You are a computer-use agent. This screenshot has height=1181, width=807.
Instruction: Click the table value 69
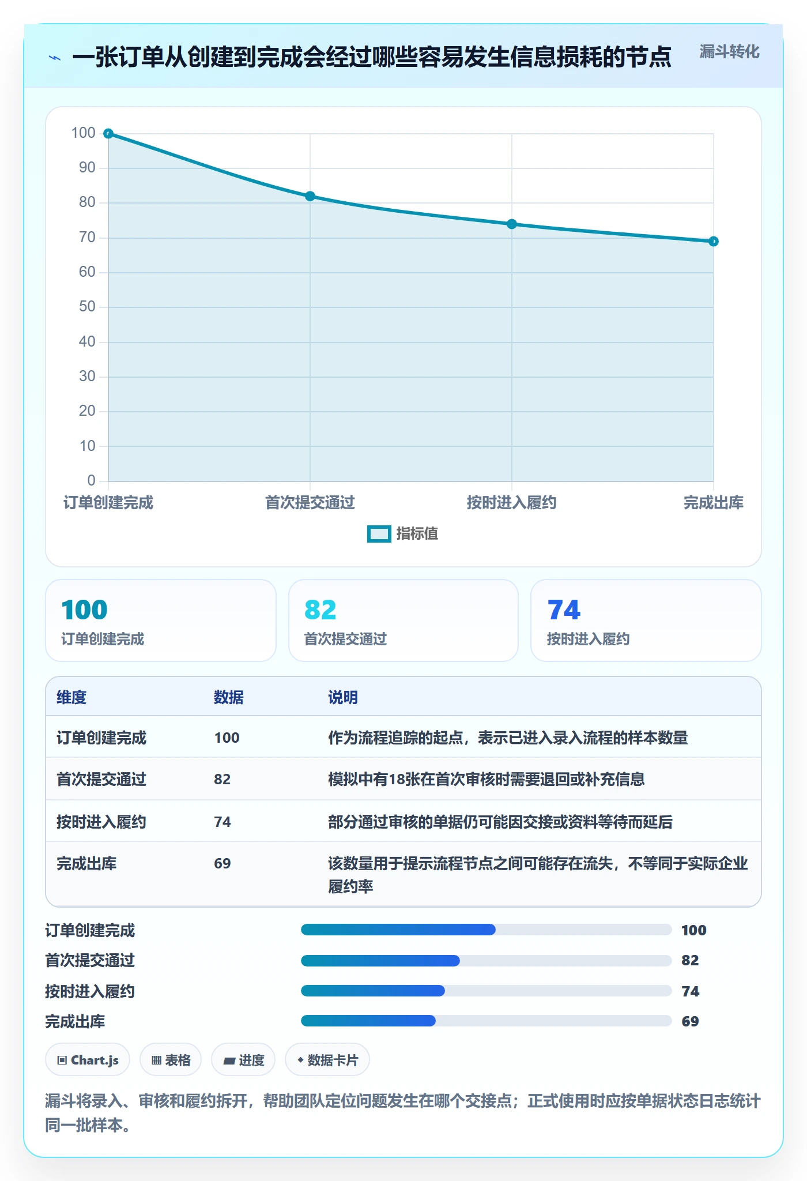[x=223, y=863]
